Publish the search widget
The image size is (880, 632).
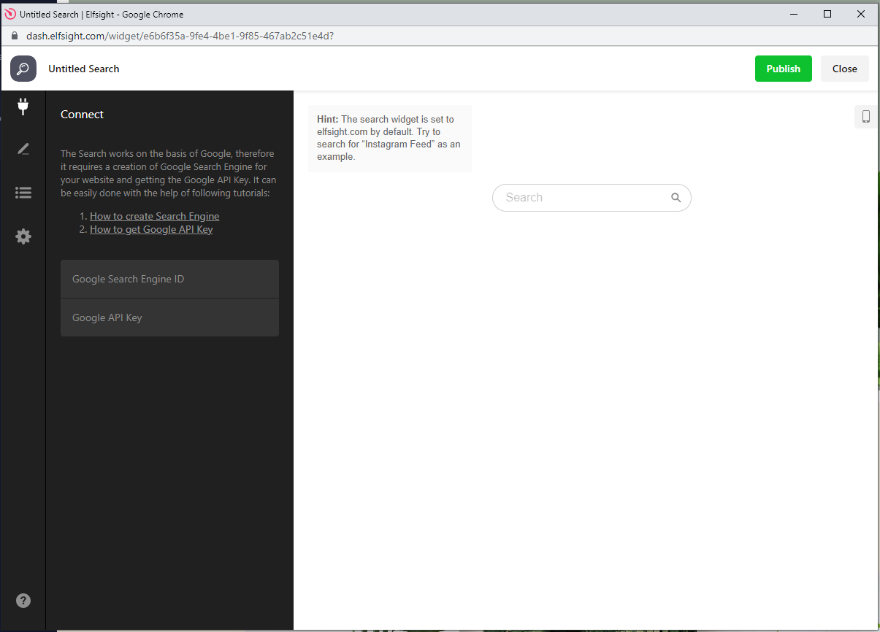pos(783,69)
